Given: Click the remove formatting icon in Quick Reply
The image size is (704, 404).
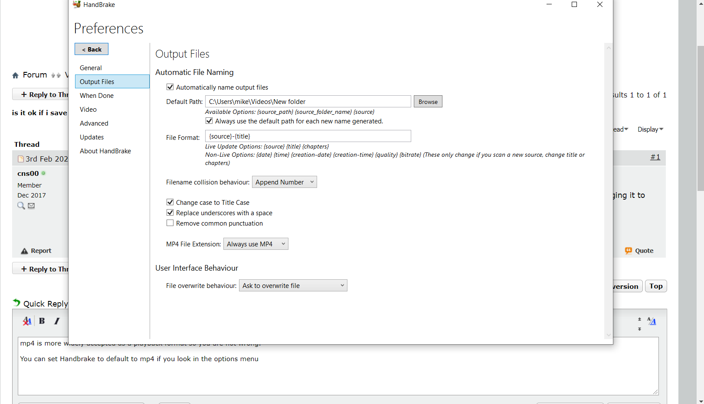Looking at the screenshot, I should pos(27,321).
